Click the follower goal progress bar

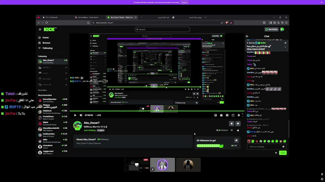[210, 146]
